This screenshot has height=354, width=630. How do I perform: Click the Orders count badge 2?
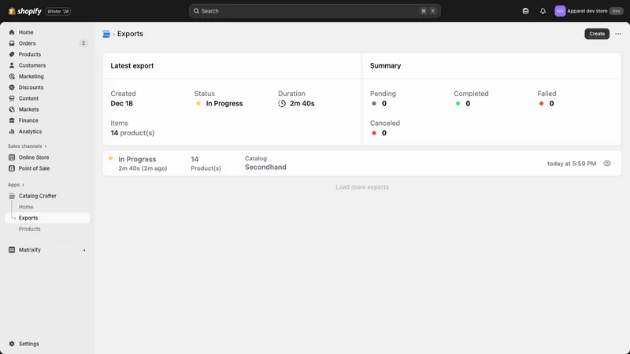pos(83,43)
